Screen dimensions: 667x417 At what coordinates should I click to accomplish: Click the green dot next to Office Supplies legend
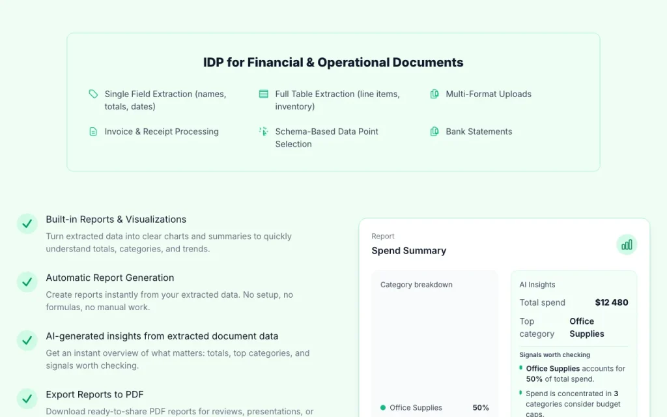coord(383,408)
